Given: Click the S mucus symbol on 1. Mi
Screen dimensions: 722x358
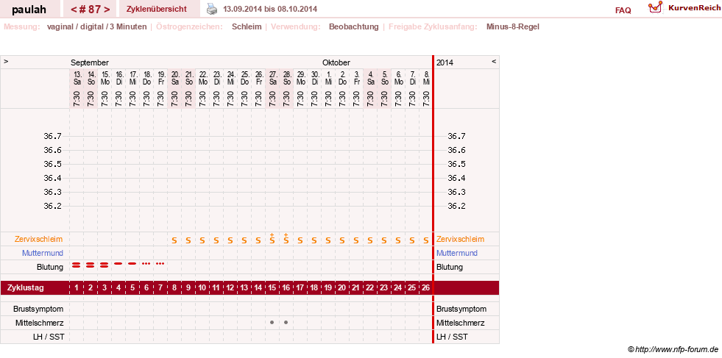Looking at the screenshot, I should [x=328, y=240].
